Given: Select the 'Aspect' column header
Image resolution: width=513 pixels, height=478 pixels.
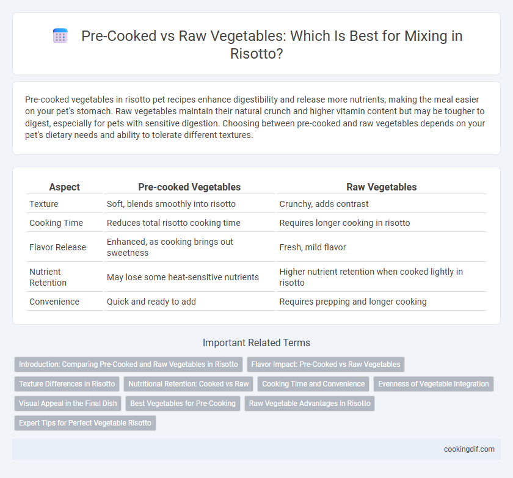Looking at the screenshot, I should click(x=65, y=187).
